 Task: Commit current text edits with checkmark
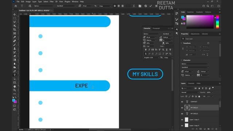coord(151,6)
